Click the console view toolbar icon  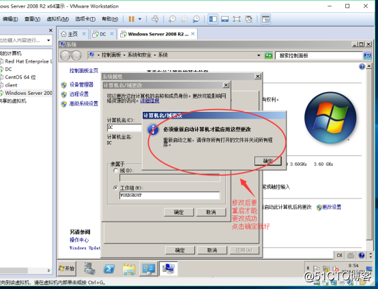pyautogui.click(x=224, y=19)
